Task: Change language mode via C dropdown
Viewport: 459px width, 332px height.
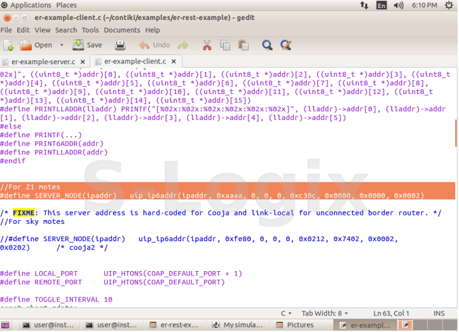Action: coord(286,313)
